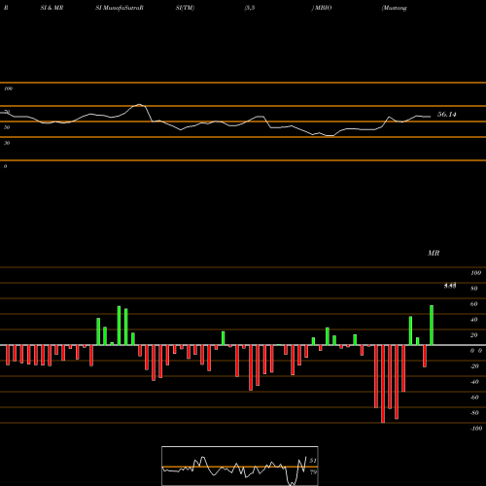Click the 'SI MunafaSutraR' header text

120,8
